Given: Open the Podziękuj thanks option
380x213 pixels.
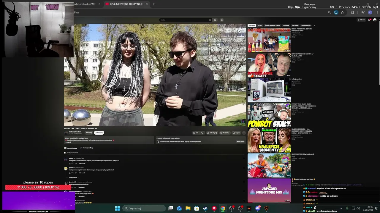Looking at the screenshot, I should point(225,133).
